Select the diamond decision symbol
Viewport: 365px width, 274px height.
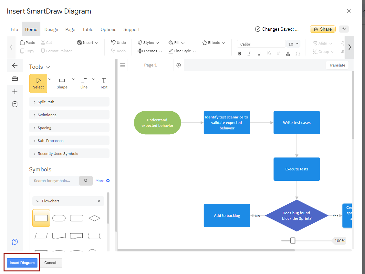pyautogui.click(x=94, y=218)
